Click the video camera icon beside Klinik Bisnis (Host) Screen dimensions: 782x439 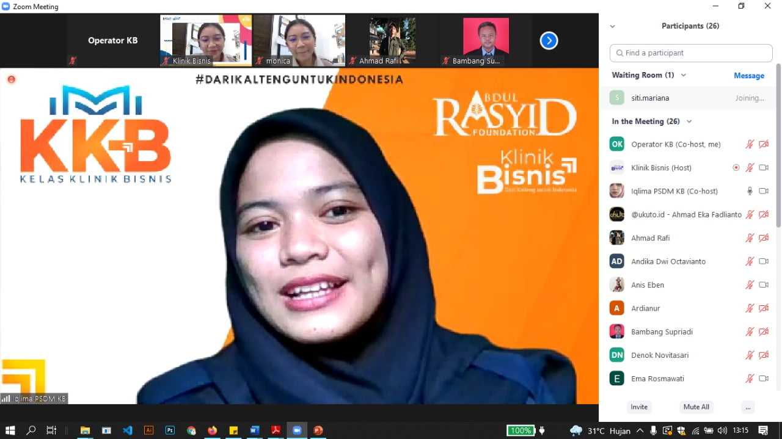(763, 168)
